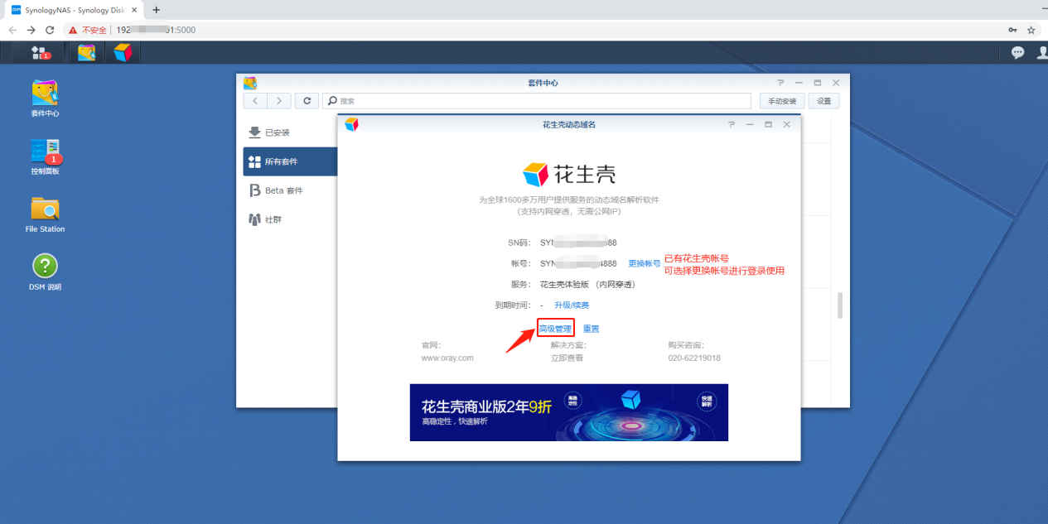
Task: Click 手动安装 button
Action: (782, 100)
